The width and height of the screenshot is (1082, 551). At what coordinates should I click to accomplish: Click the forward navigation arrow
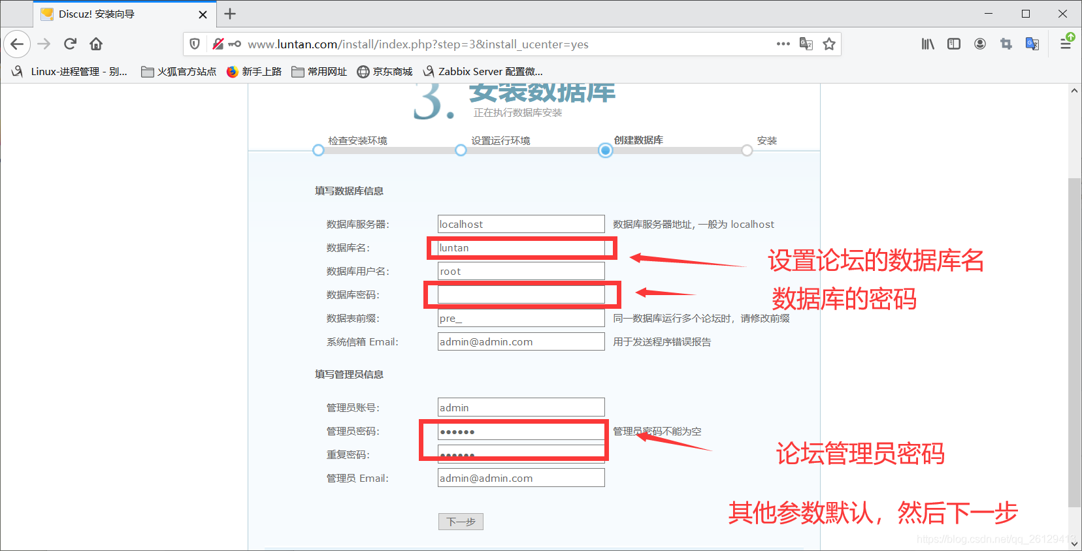(44, 44)
